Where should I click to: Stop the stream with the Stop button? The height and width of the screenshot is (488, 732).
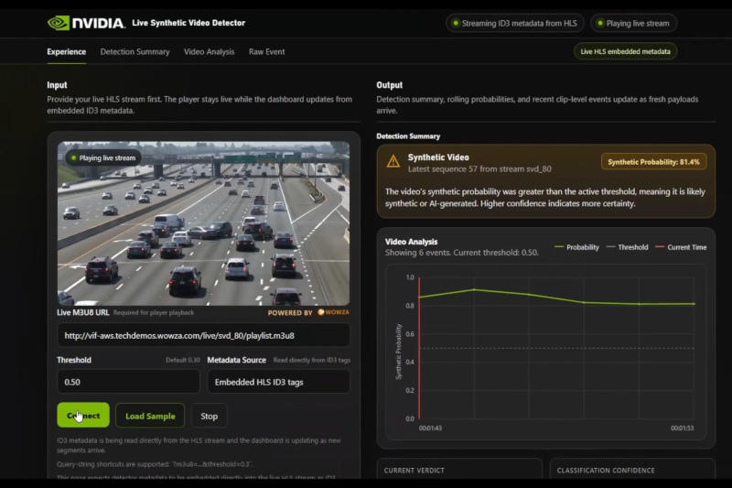[210, 416]
